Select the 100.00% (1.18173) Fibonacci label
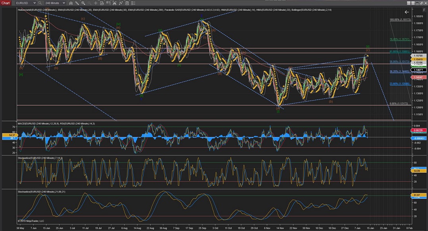The height and width of the screenshot is (231, 428). tap(400, 19)
